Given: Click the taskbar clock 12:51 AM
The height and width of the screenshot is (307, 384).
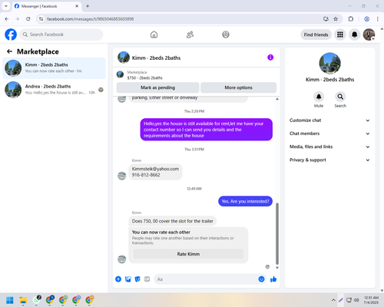Looking at the screenshot, I should 371,300.
